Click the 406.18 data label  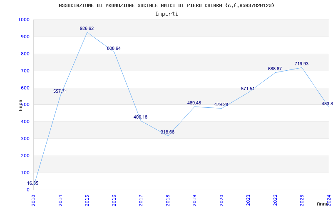140,117
